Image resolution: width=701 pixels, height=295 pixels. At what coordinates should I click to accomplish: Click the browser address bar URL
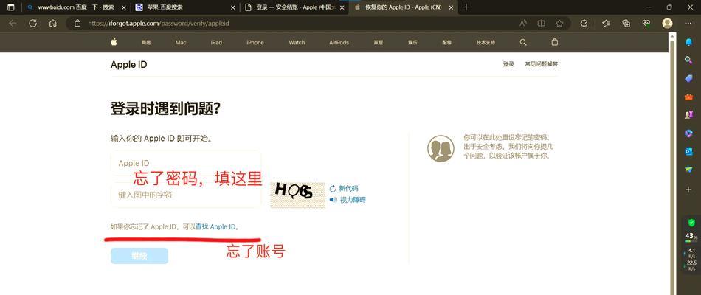point(158,24)
